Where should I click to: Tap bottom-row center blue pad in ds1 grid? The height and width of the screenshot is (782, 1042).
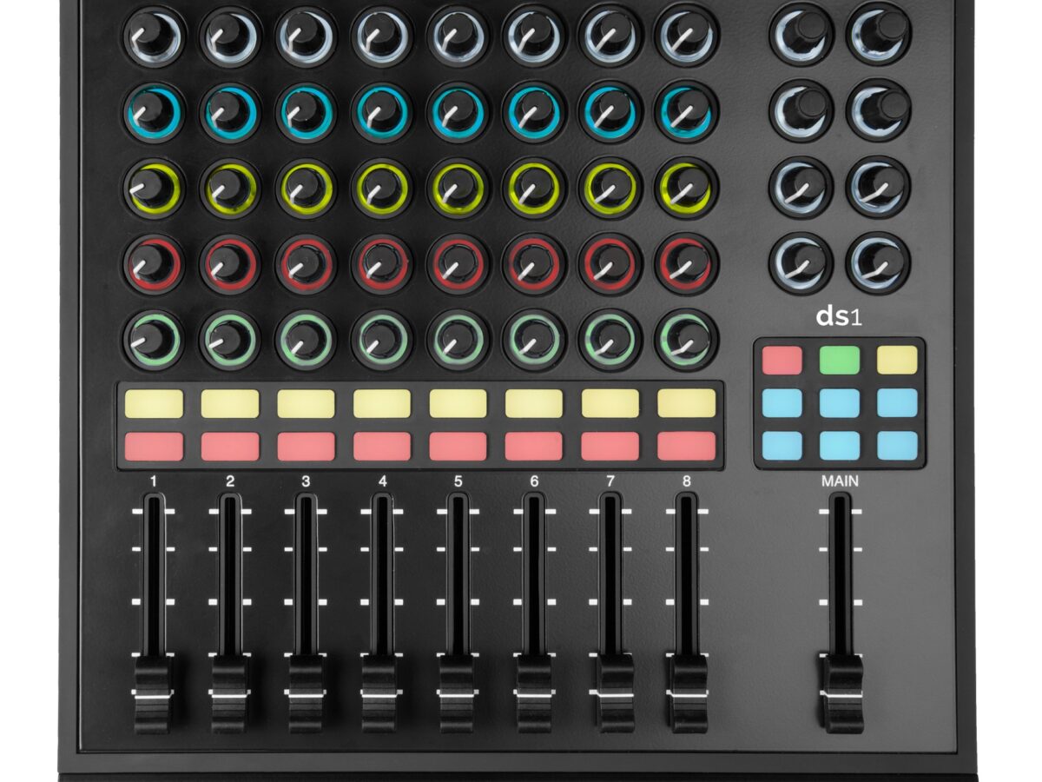(840, 446)
